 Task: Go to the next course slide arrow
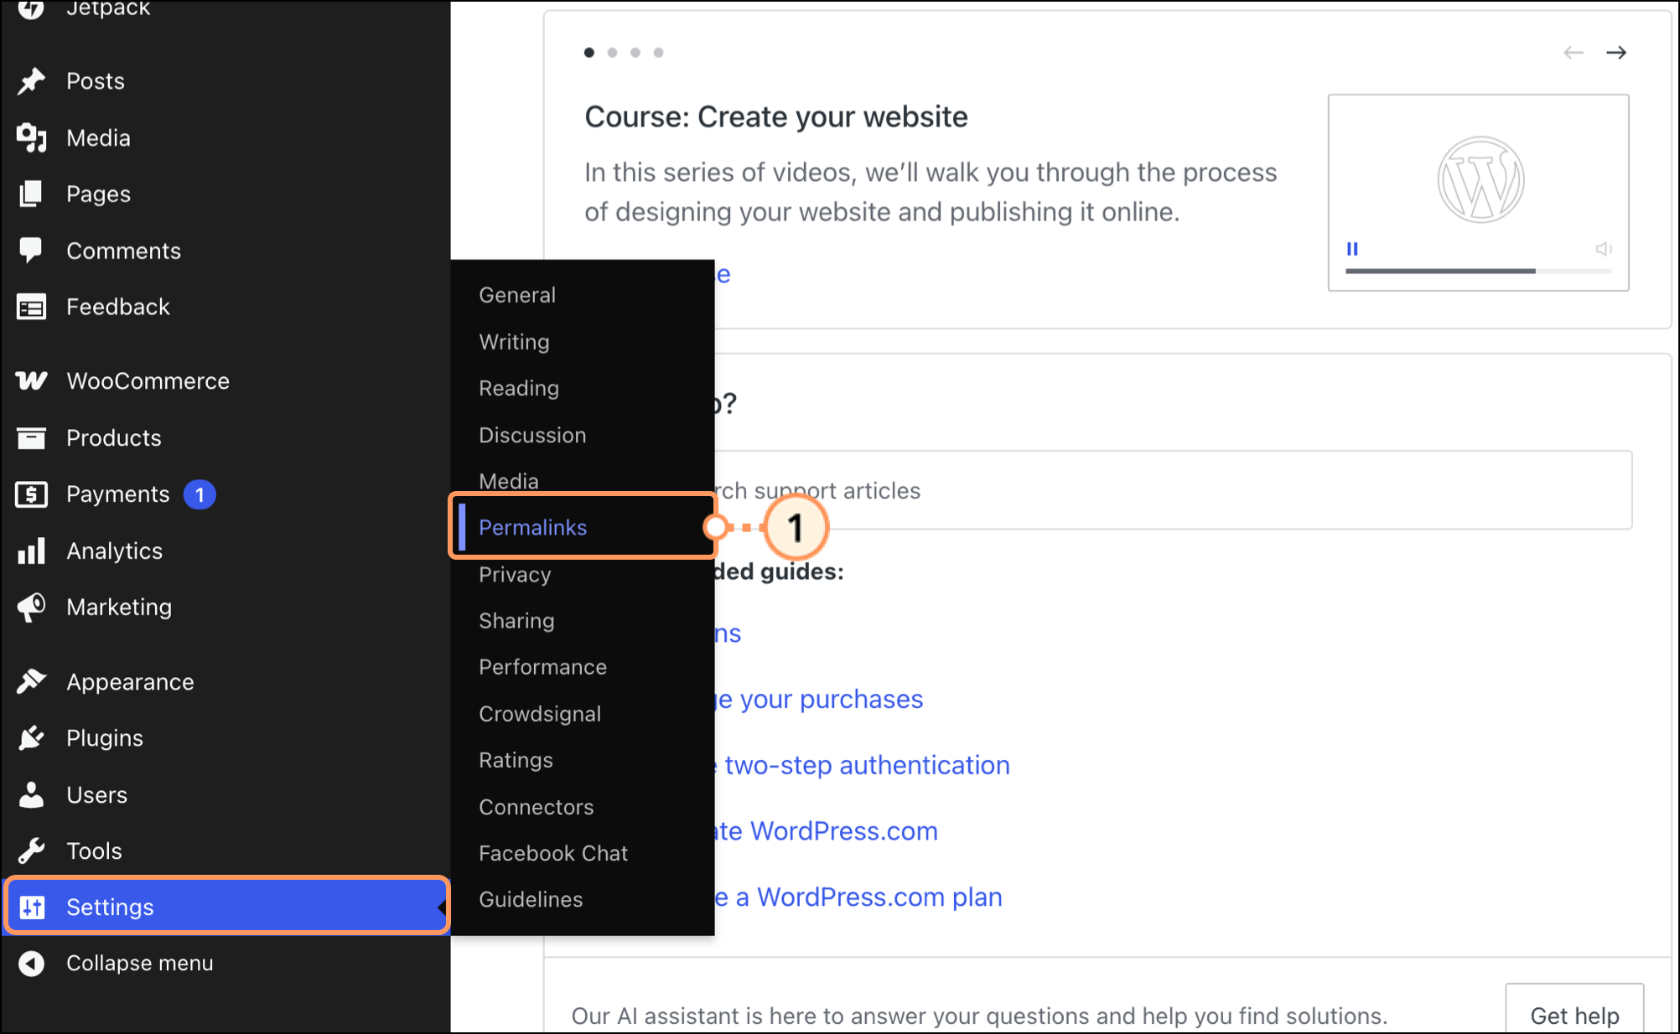pyautogui.click(x=1616, y=53)
